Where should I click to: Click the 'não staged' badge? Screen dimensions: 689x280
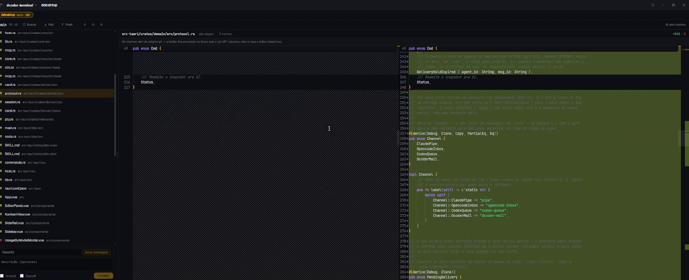pyautogui.click(x=206, y=34)
